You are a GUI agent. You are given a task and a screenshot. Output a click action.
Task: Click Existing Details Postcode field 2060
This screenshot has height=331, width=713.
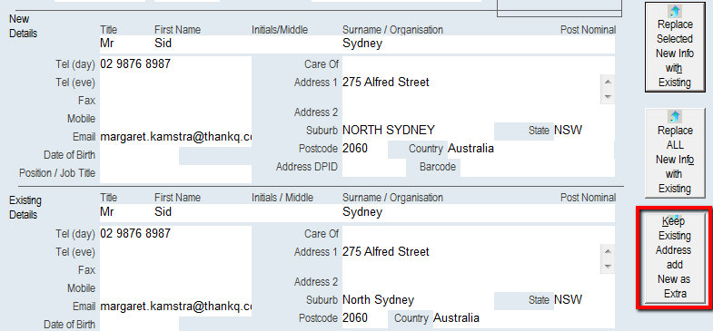coord(365,318)
